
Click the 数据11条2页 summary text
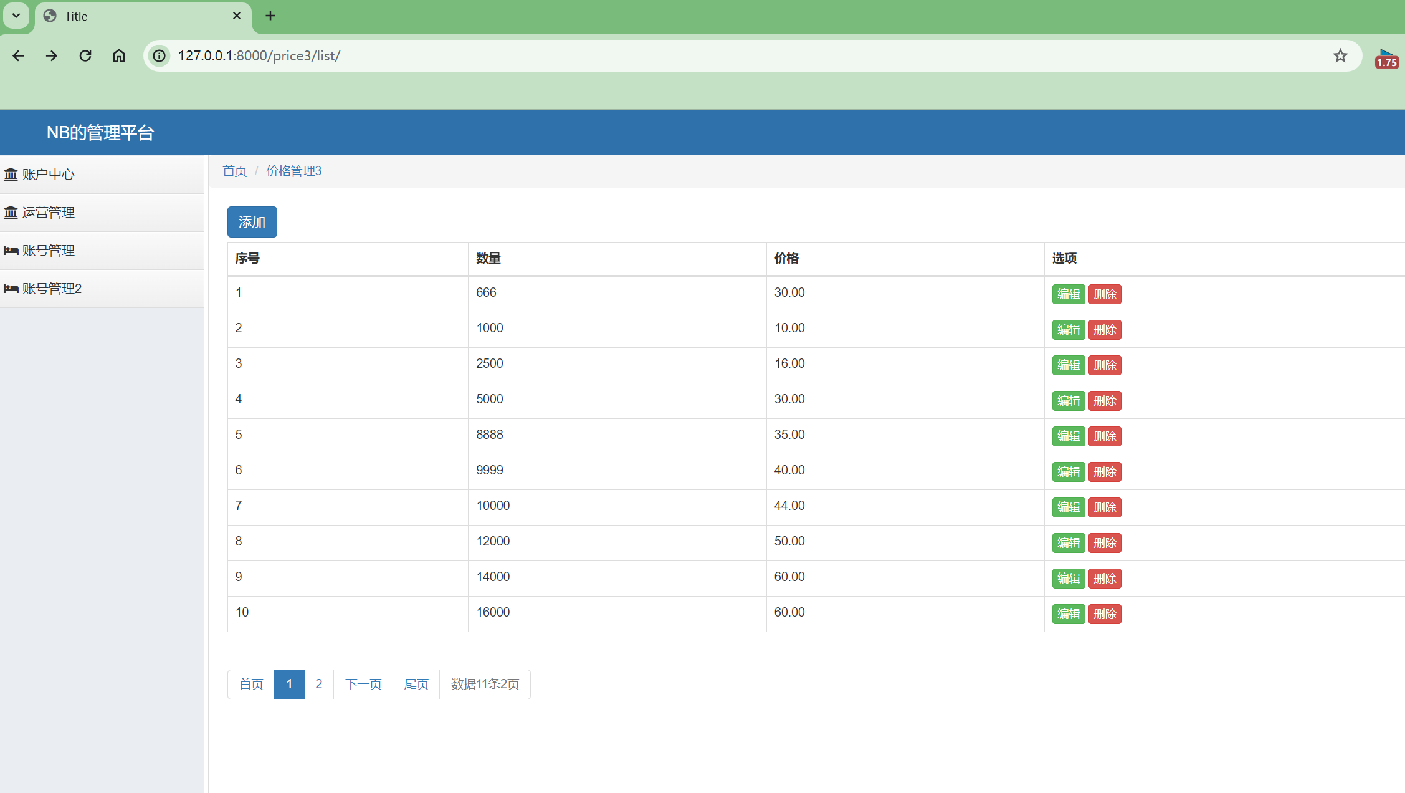click(485, 685)
